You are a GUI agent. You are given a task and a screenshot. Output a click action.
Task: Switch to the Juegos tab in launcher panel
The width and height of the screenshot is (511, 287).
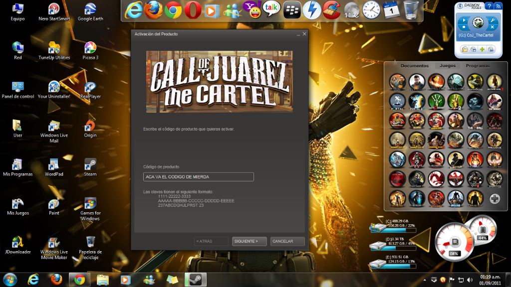[x=448, y=66]
